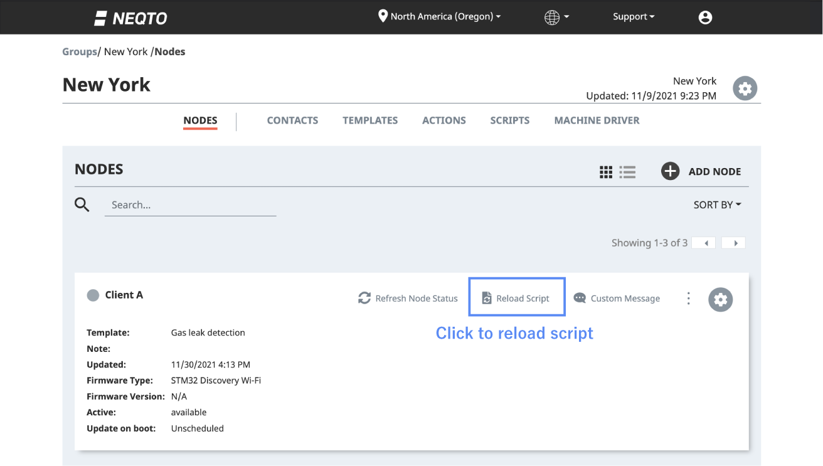Open the user account icon
The height and width of the screenshot is (466, 823).
tap(705, 17)
